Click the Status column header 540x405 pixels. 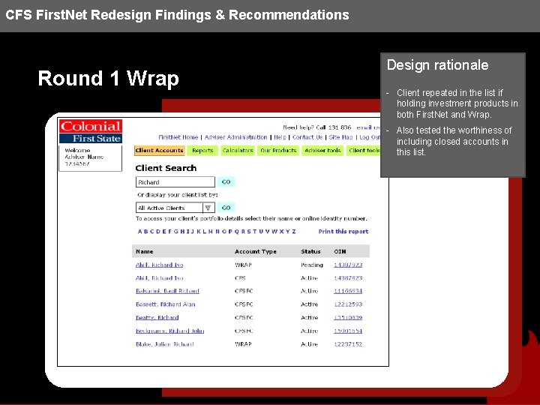310,251
